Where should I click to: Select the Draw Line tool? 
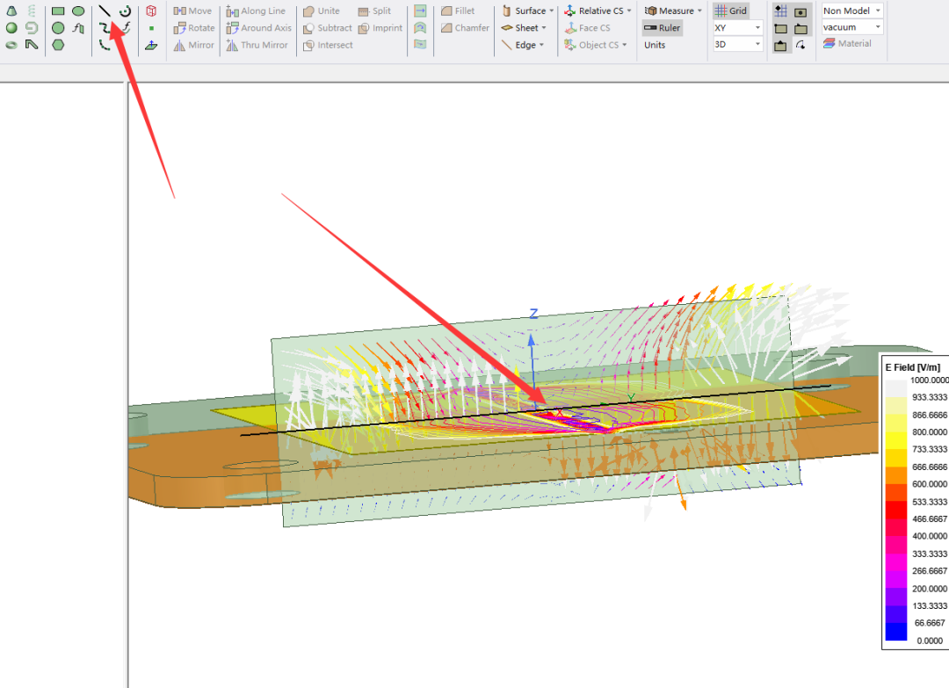coord(105,11)
